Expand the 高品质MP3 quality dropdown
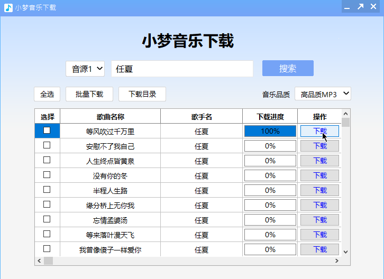 [x=323, y=94]
